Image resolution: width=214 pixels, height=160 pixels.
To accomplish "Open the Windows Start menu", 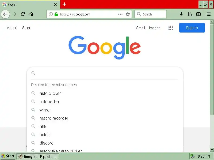I will [x=8, y=156].
